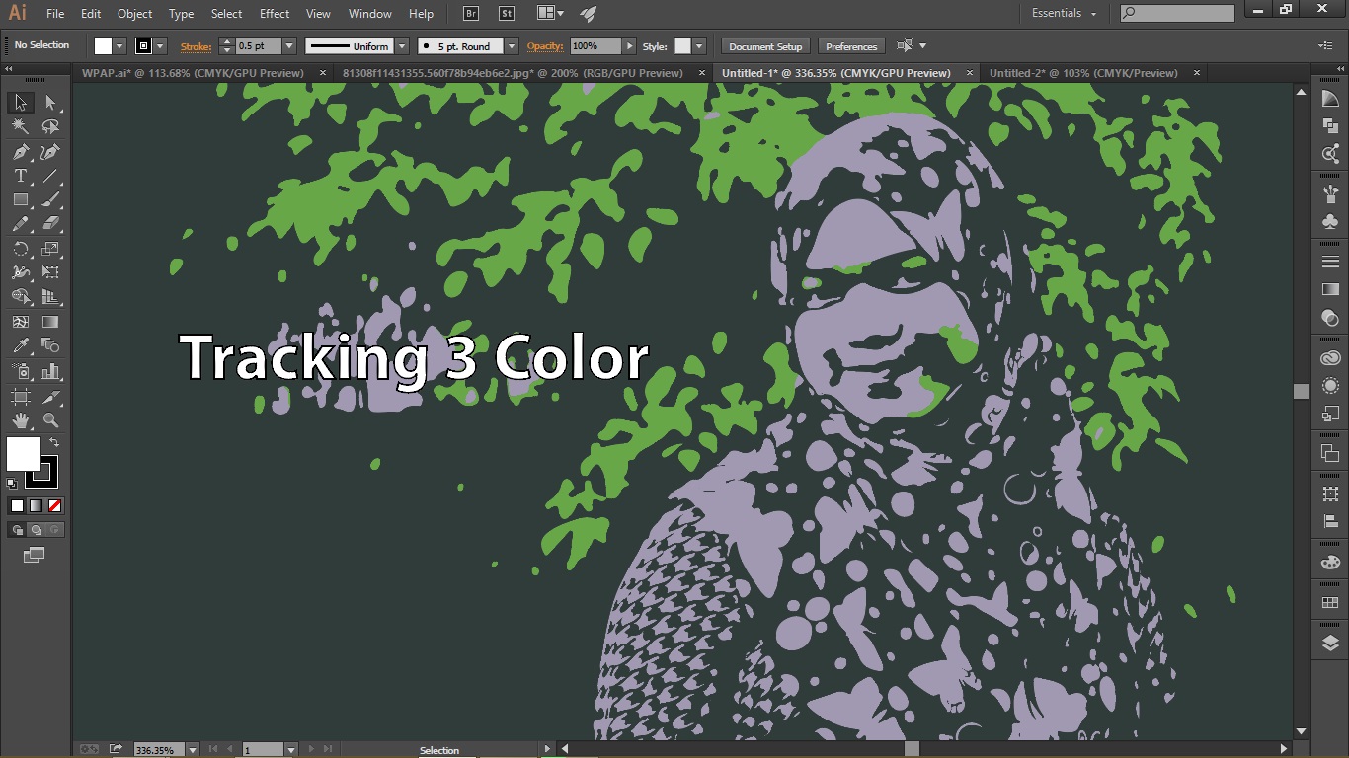Swap the Fill and Stroke colors
This screenshot has width=1349, height=758.
click(55, 443)
